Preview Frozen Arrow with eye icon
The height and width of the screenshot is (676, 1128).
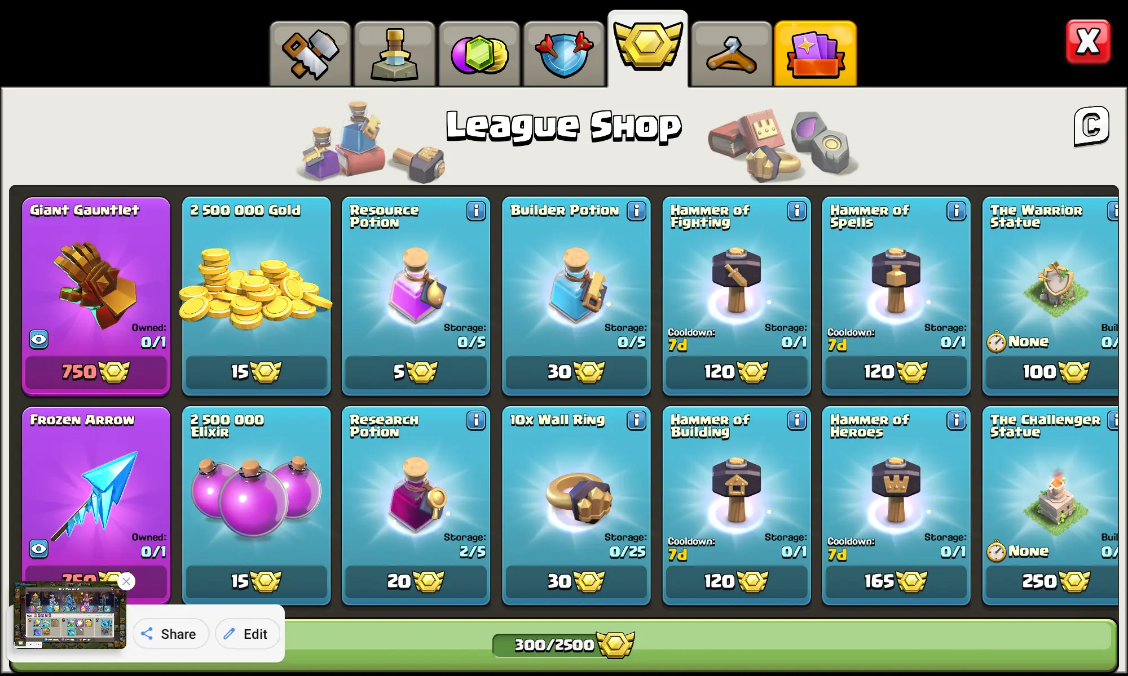click(x=39, y=549)
